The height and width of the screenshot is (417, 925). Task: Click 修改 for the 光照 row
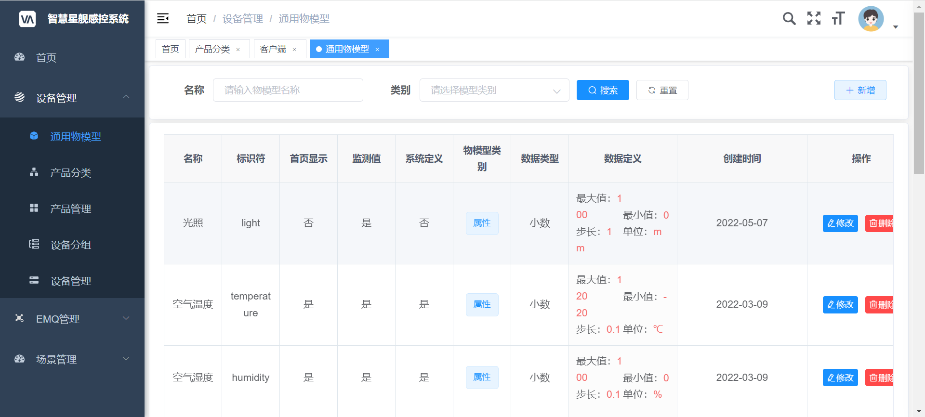click(x=840, y=223)
